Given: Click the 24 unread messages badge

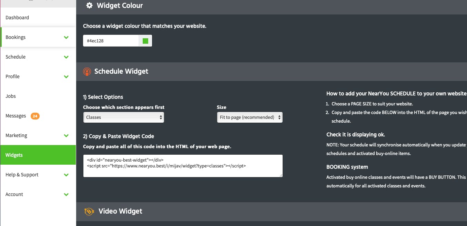Looking at the screenshot, I should coord(35,116).
